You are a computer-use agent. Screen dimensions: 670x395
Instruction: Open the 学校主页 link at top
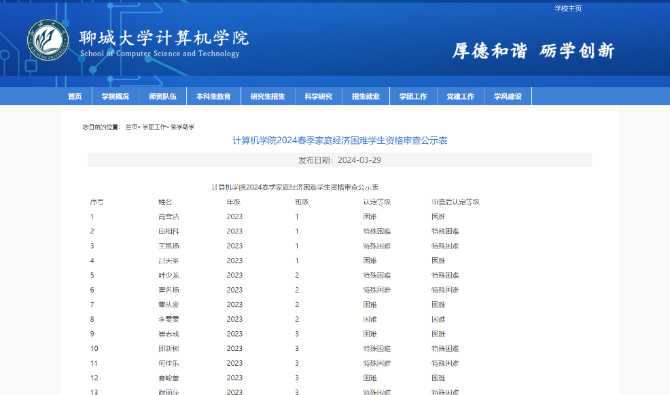pos(567,9)
